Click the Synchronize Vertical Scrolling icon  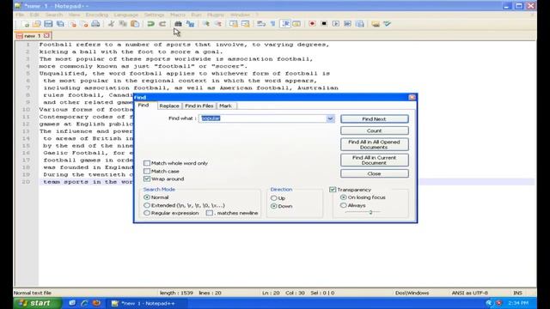click(234, 24)
